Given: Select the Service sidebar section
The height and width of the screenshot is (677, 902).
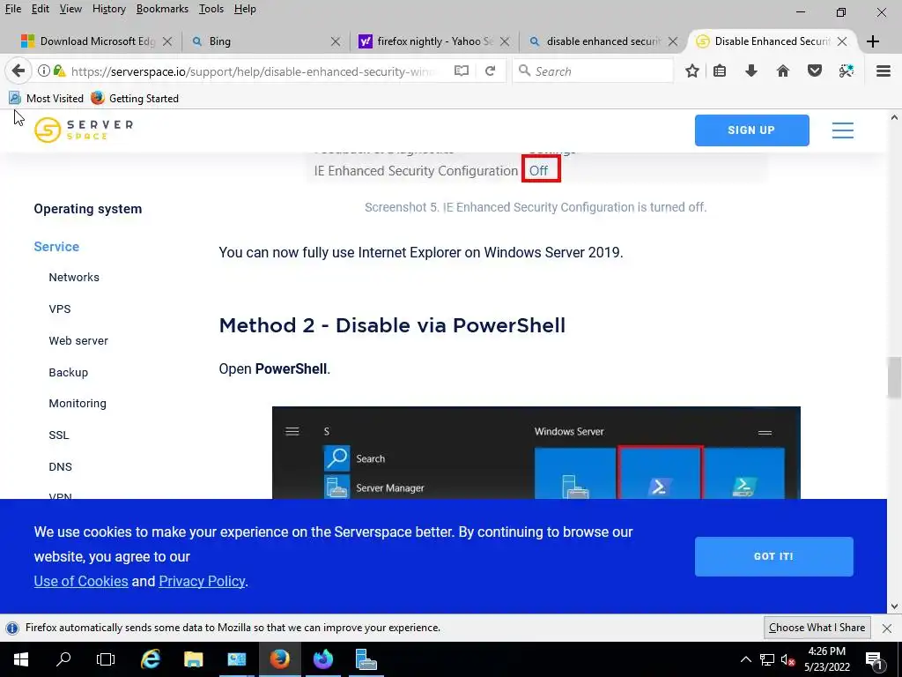Looking at the screenshot, I should pyautogui.click(x=56, y=247).
